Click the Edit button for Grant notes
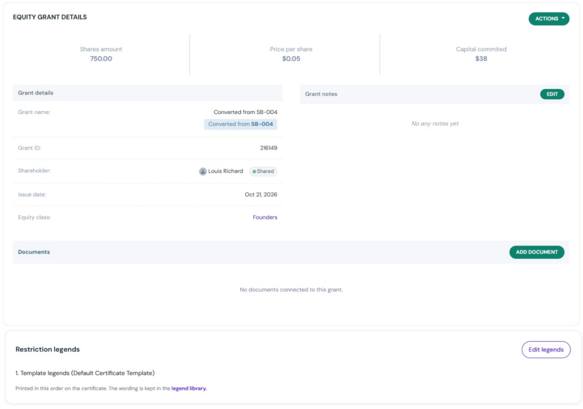Image resolution: width=583 pixels, height=409 pixels. click(552, 94)
